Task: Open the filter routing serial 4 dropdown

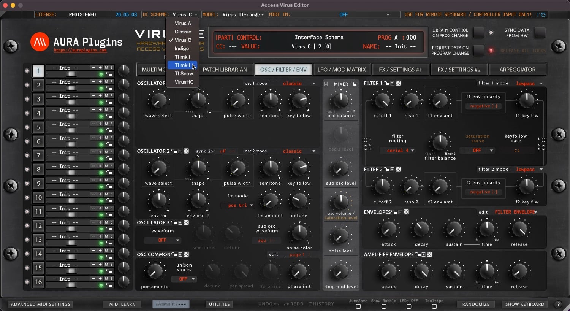Action: 397,151
